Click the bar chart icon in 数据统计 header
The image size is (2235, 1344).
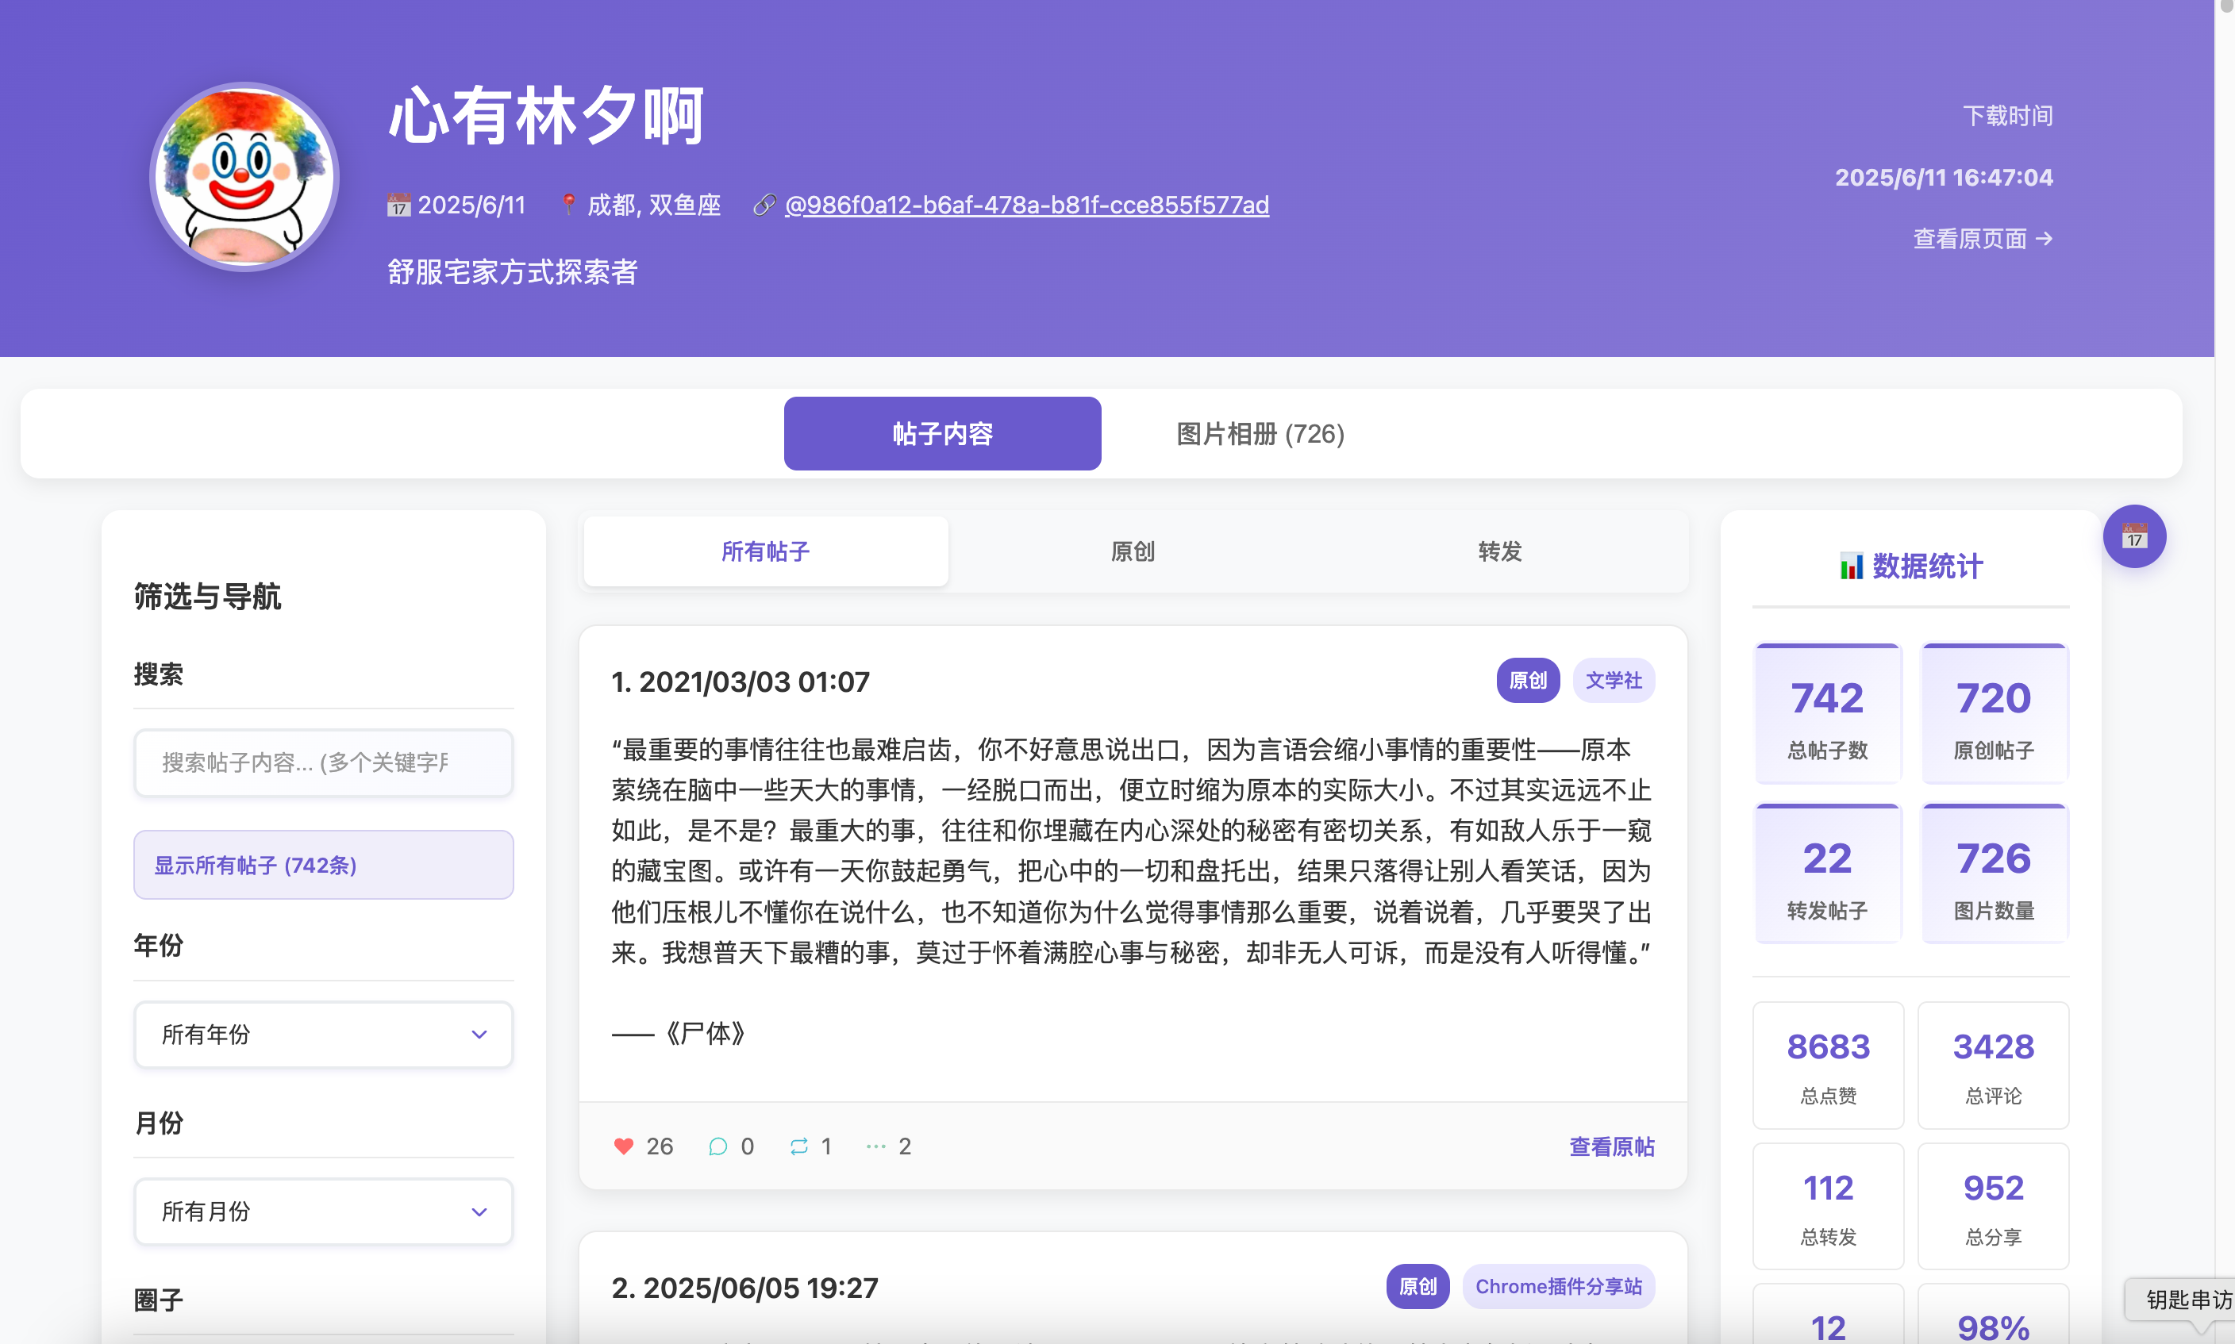(x=1851, y=566)
